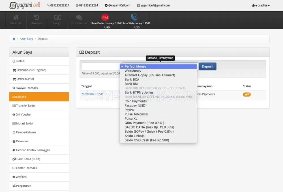
Task: Select Fasapay (USD) option
Action: point(158,106)
